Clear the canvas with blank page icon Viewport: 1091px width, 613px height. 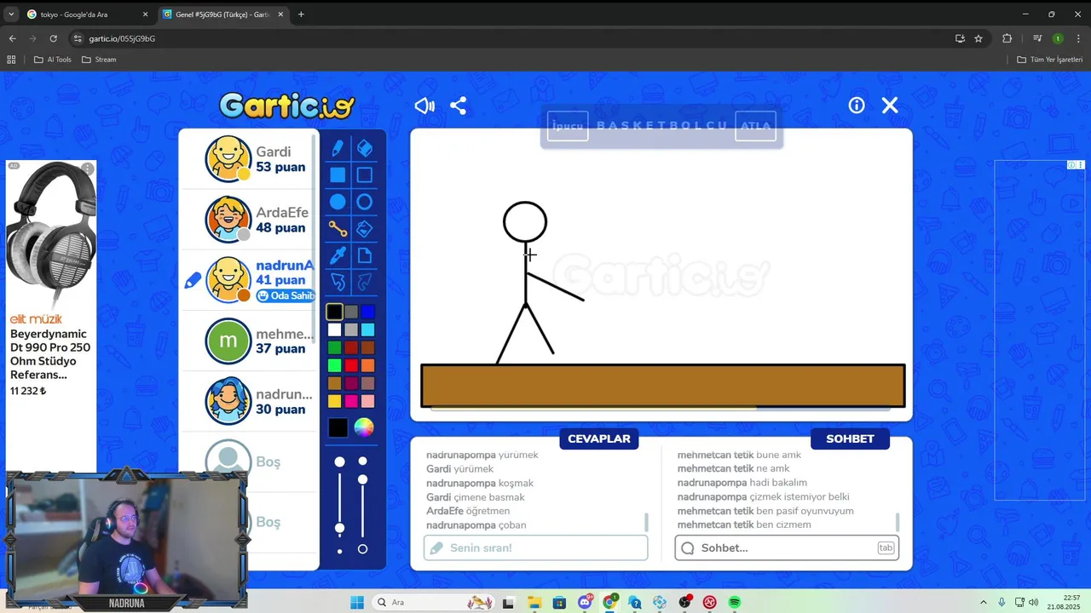coord(365,255)
